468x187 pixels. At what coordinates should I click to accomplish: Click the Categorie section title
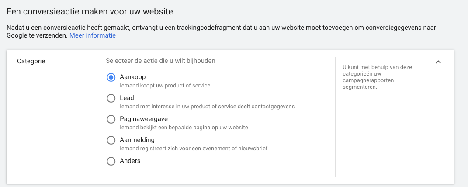coord(31,61)
